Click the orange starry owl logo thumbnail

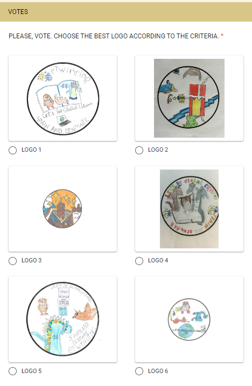point(62,209)
